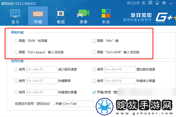
Task: Click the G+ logo in header
Action: (x=166, y=17)
